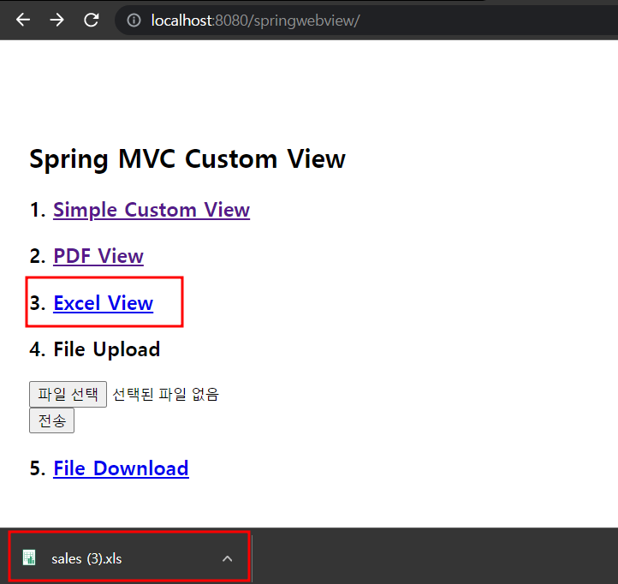Open downloaded file sales (3).xls
Viewport: 618px width, 584px height.
(x=86, y=559)
